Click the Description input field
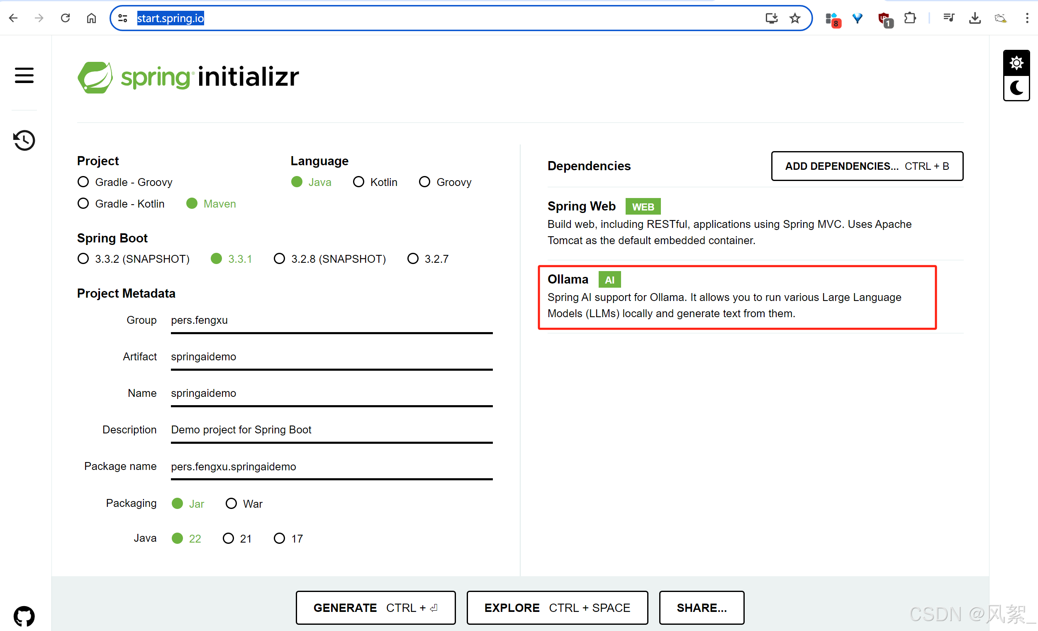Viewport: 1038px width, 631px height. coord(332,430)
